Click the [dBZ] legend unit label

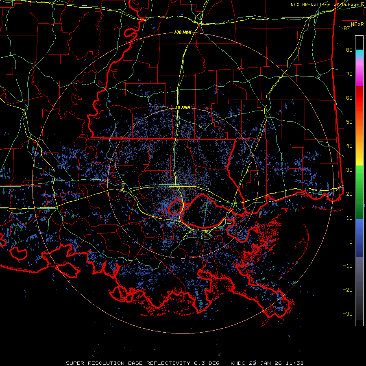[345, 28]
